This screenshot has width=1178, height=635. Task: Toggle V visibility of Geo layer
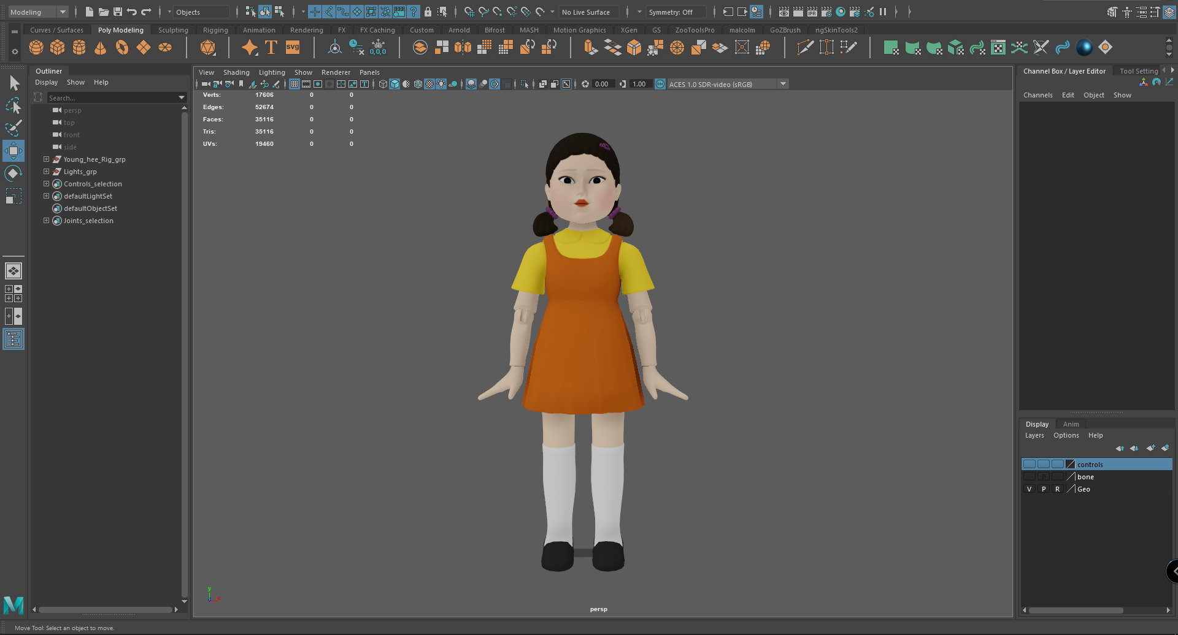[1030, 489]
